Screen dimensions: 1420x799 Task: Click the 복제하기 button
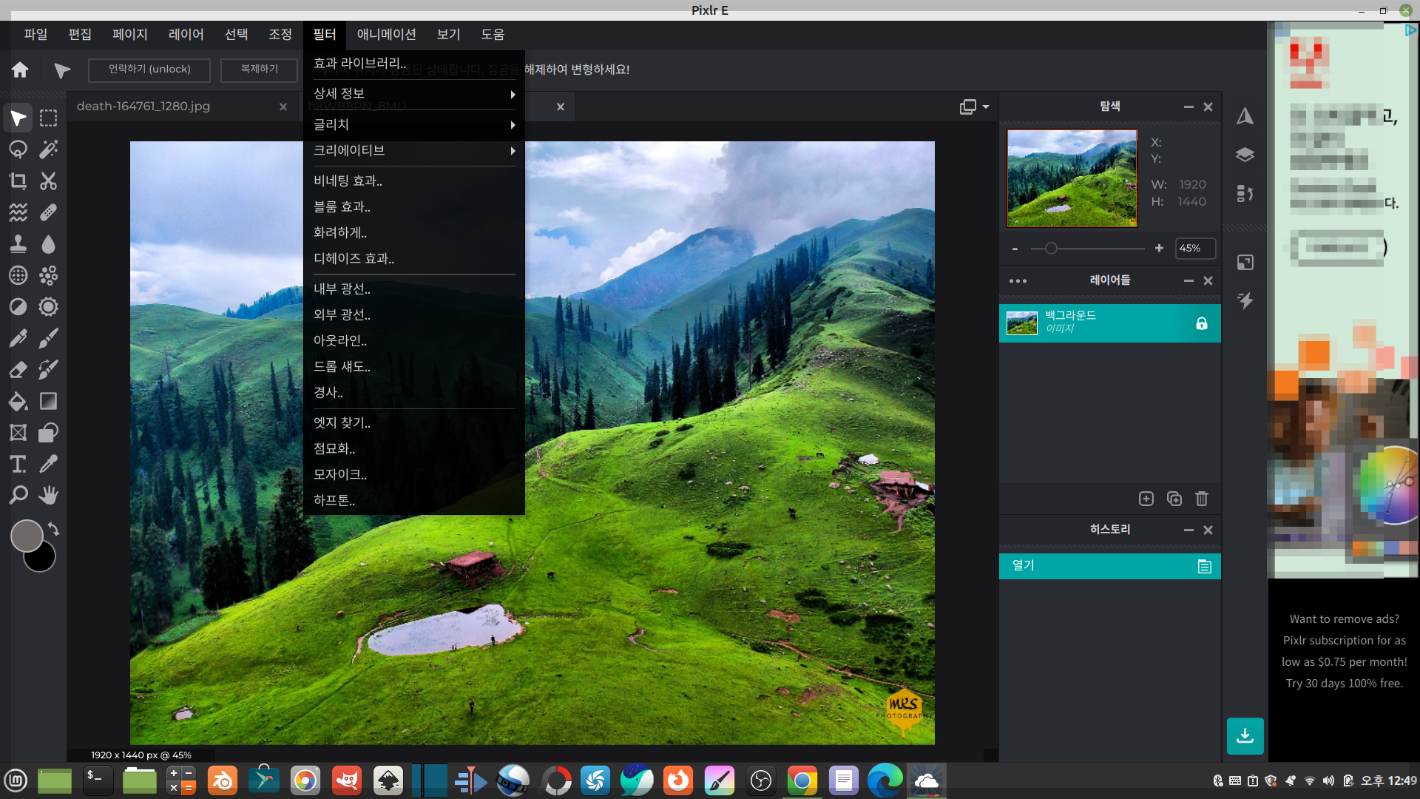[x=259, y=69]
